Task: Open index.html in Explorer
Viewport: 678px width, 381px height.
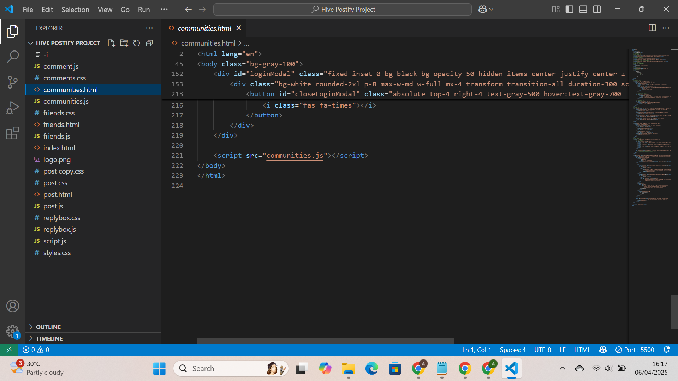Action: (93, 148)
